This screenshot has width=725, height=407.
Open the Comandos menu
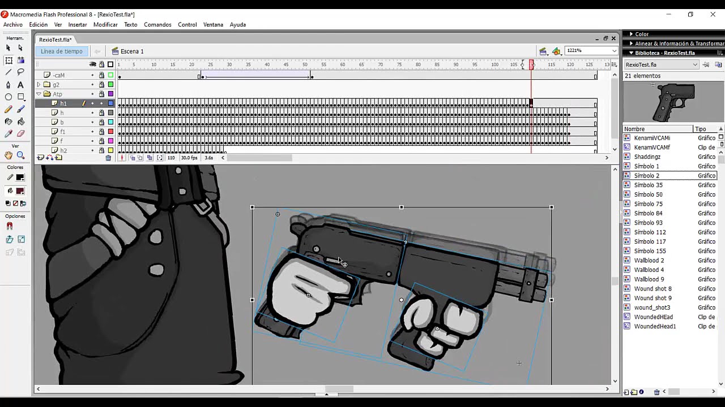tap(157, 25)
